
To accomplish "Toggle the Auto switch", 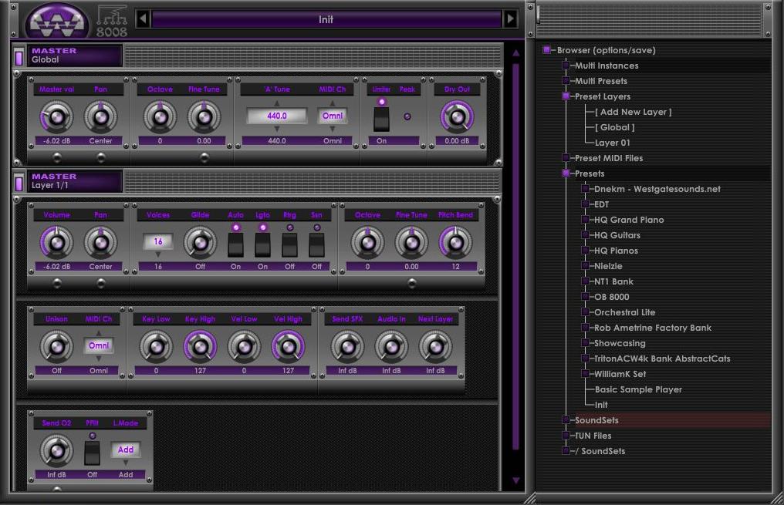I will point(235,244).
